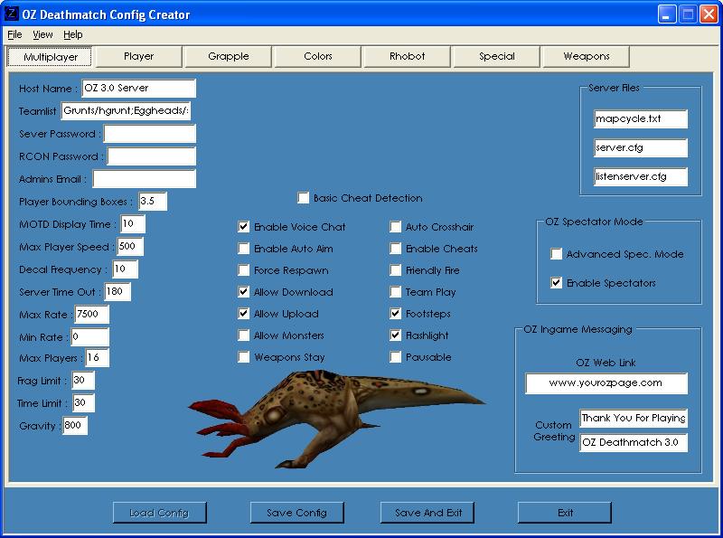Close the Config Creator window
Viewport: 723px width, 538px height.
pyautogui.click(x=709, y=14)
